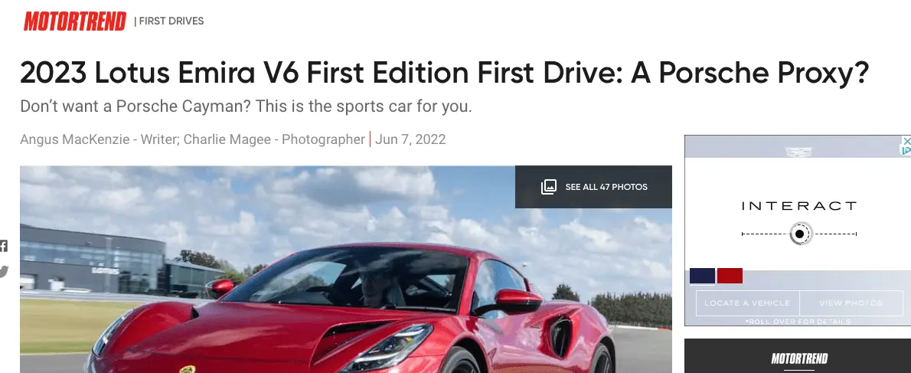Click the VIEW PHOTOS button in ad

(x=851, y=303)
